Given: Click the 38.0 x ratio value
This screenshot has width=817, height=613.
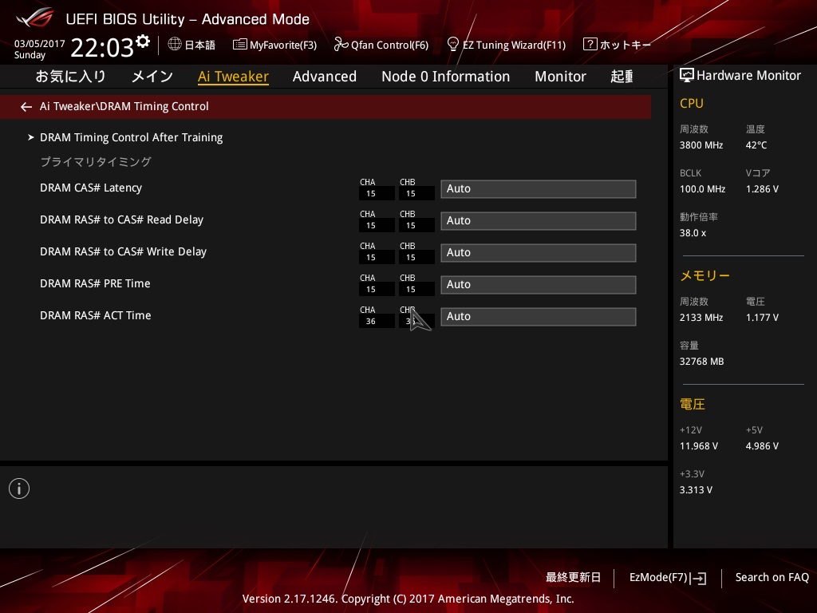Looking at the screenshot, I should pyautogui.click(x=693, y=233).
